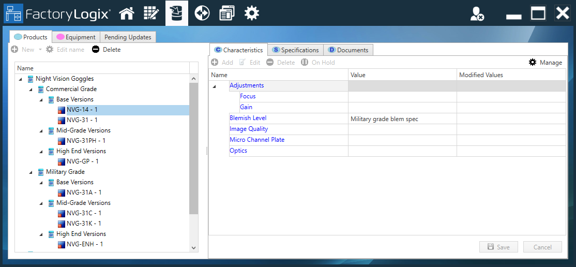Click the Military Grade category icon
The image size is (576, 267).
coord(41,172)
